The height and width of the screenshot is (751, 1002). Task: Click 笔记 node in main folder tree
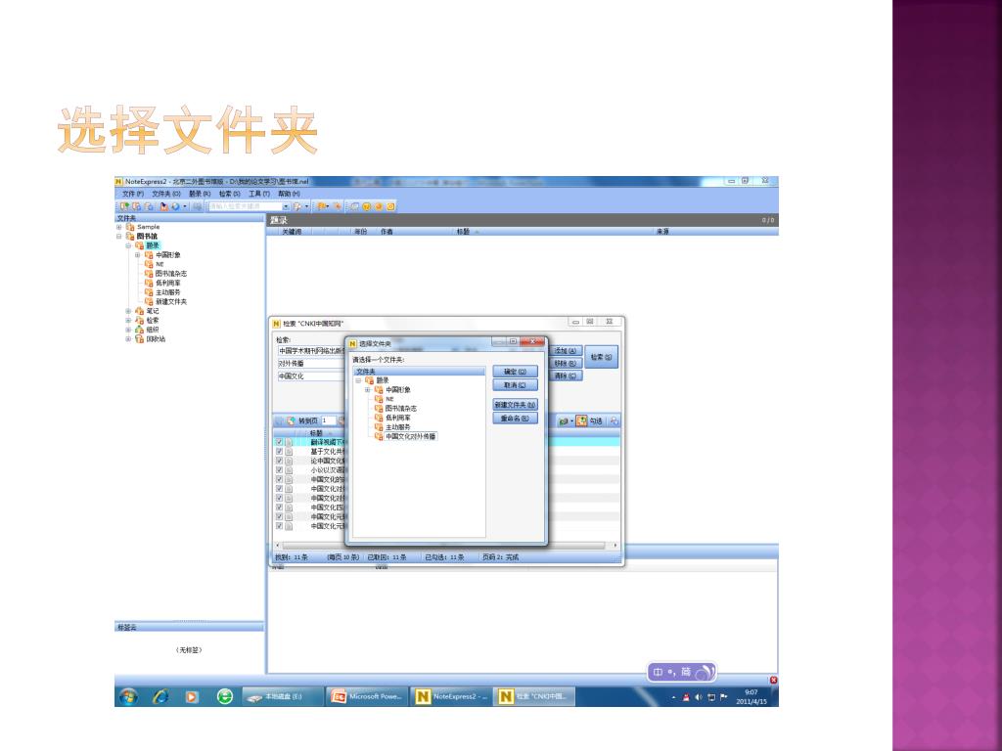[x=152, y=311]
